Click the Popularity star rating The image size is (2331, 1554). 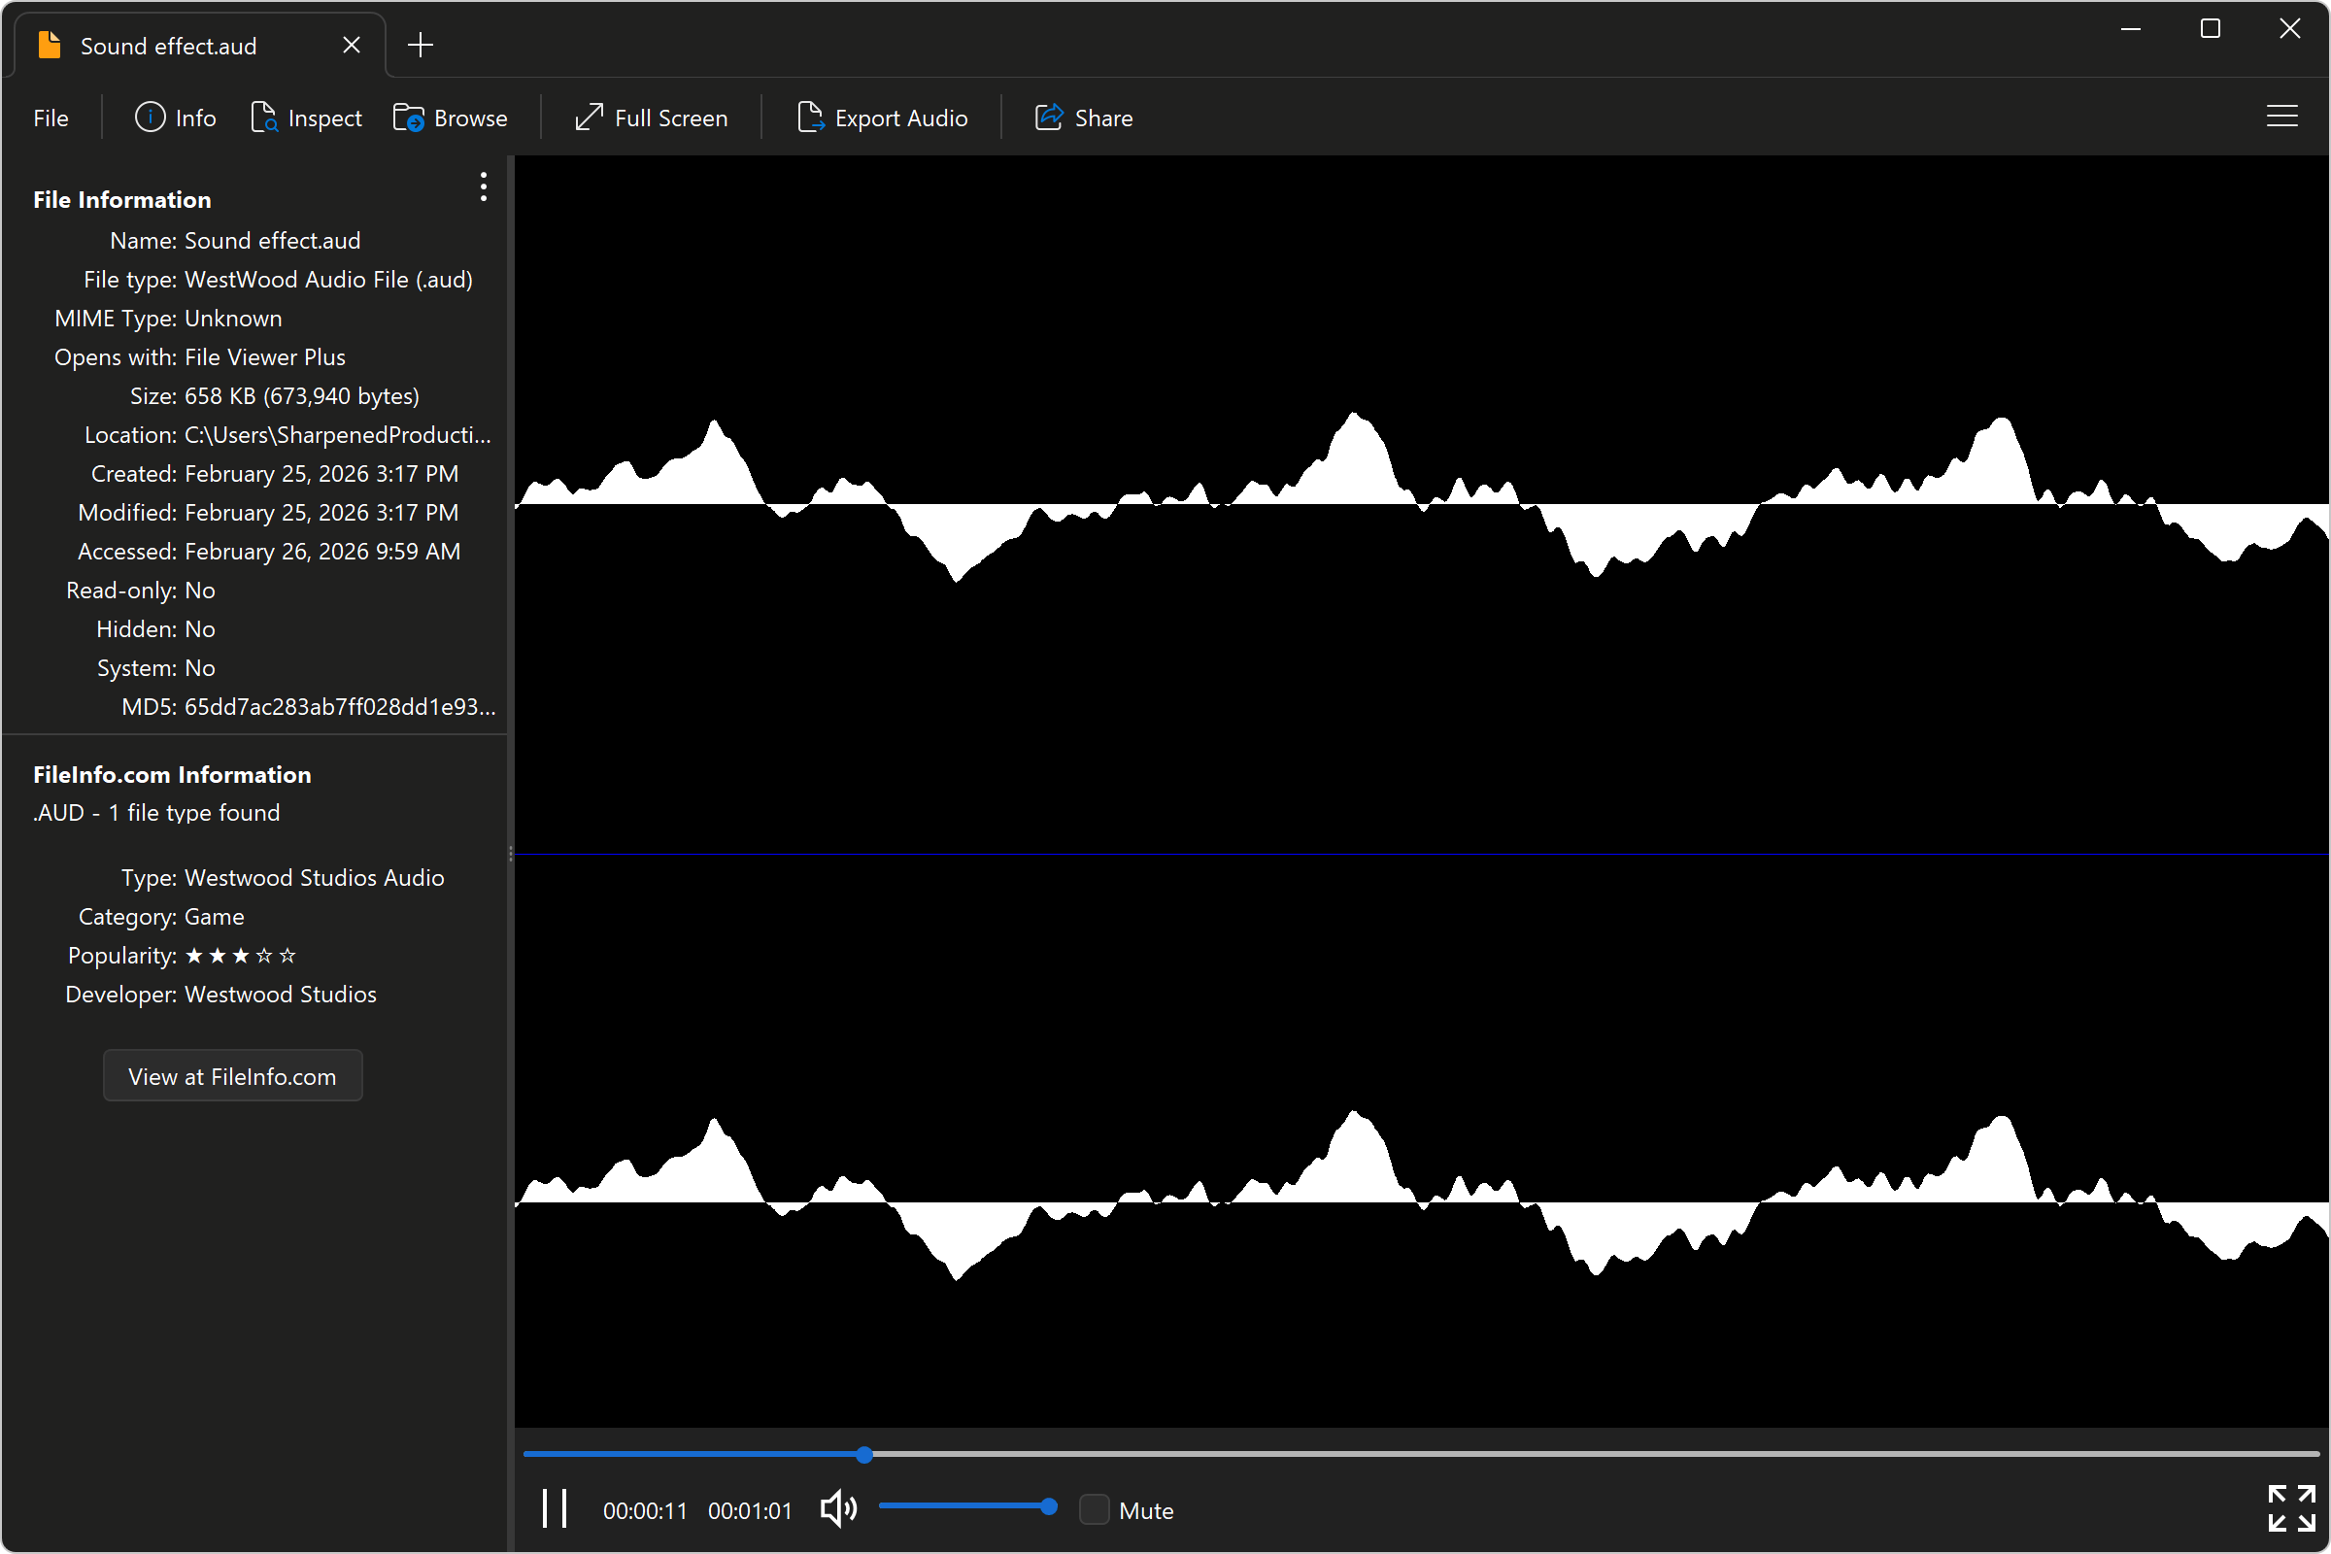pos(241,956)
